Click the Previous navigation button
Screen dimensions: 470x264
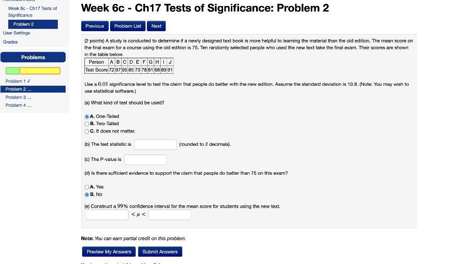(95, 26)
